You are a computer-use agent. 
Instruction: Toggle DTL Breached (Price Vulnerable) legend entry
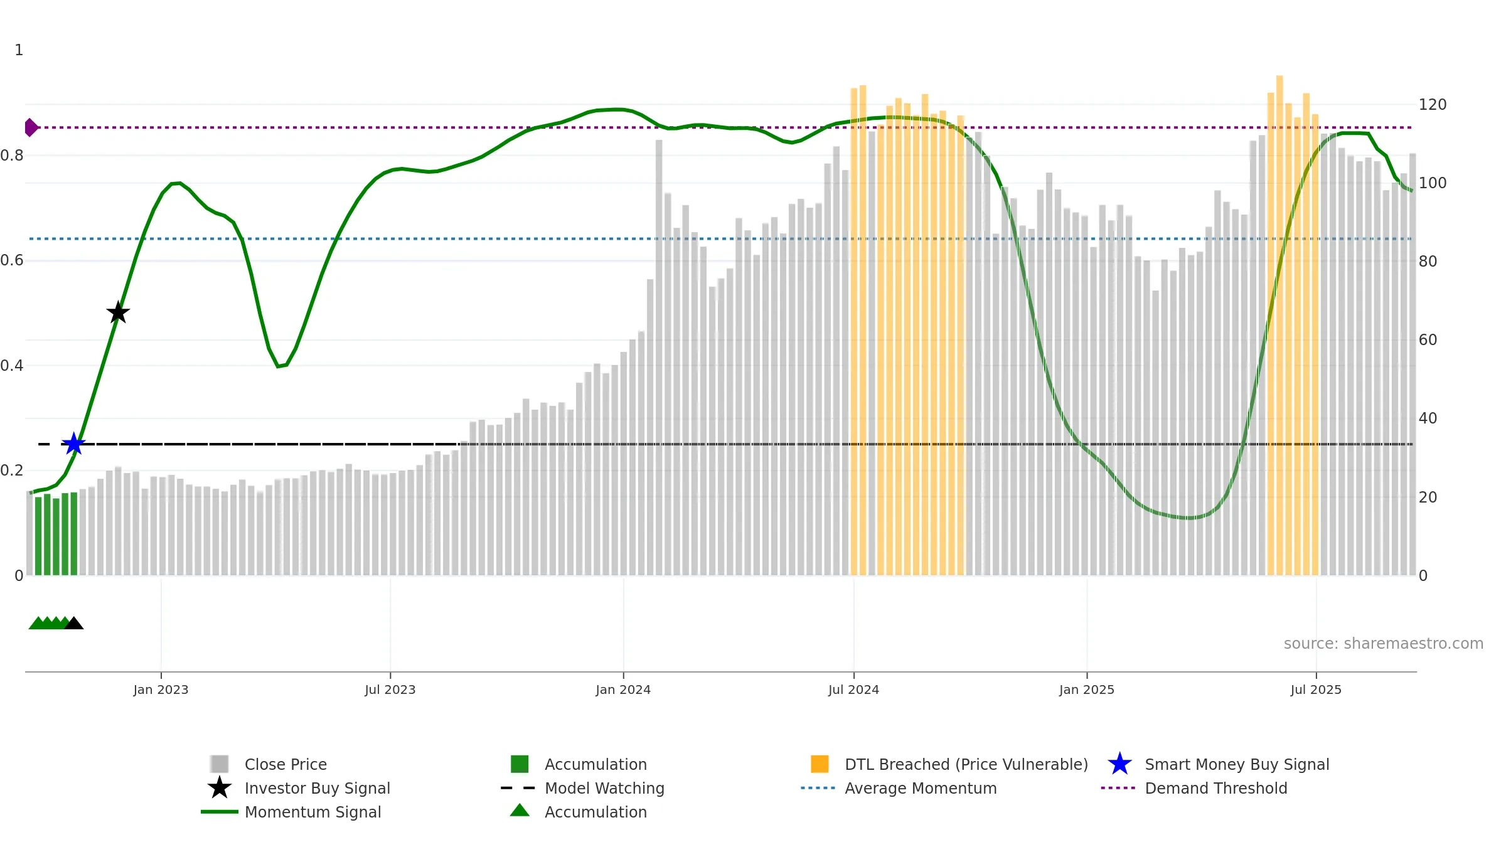(x=966, y=764)
